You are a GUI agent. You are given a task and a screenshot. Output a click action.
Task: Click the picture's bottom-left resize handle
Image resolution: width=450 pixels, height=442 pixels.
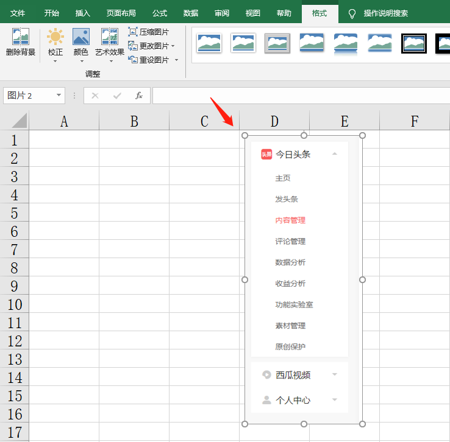[245, 424]
